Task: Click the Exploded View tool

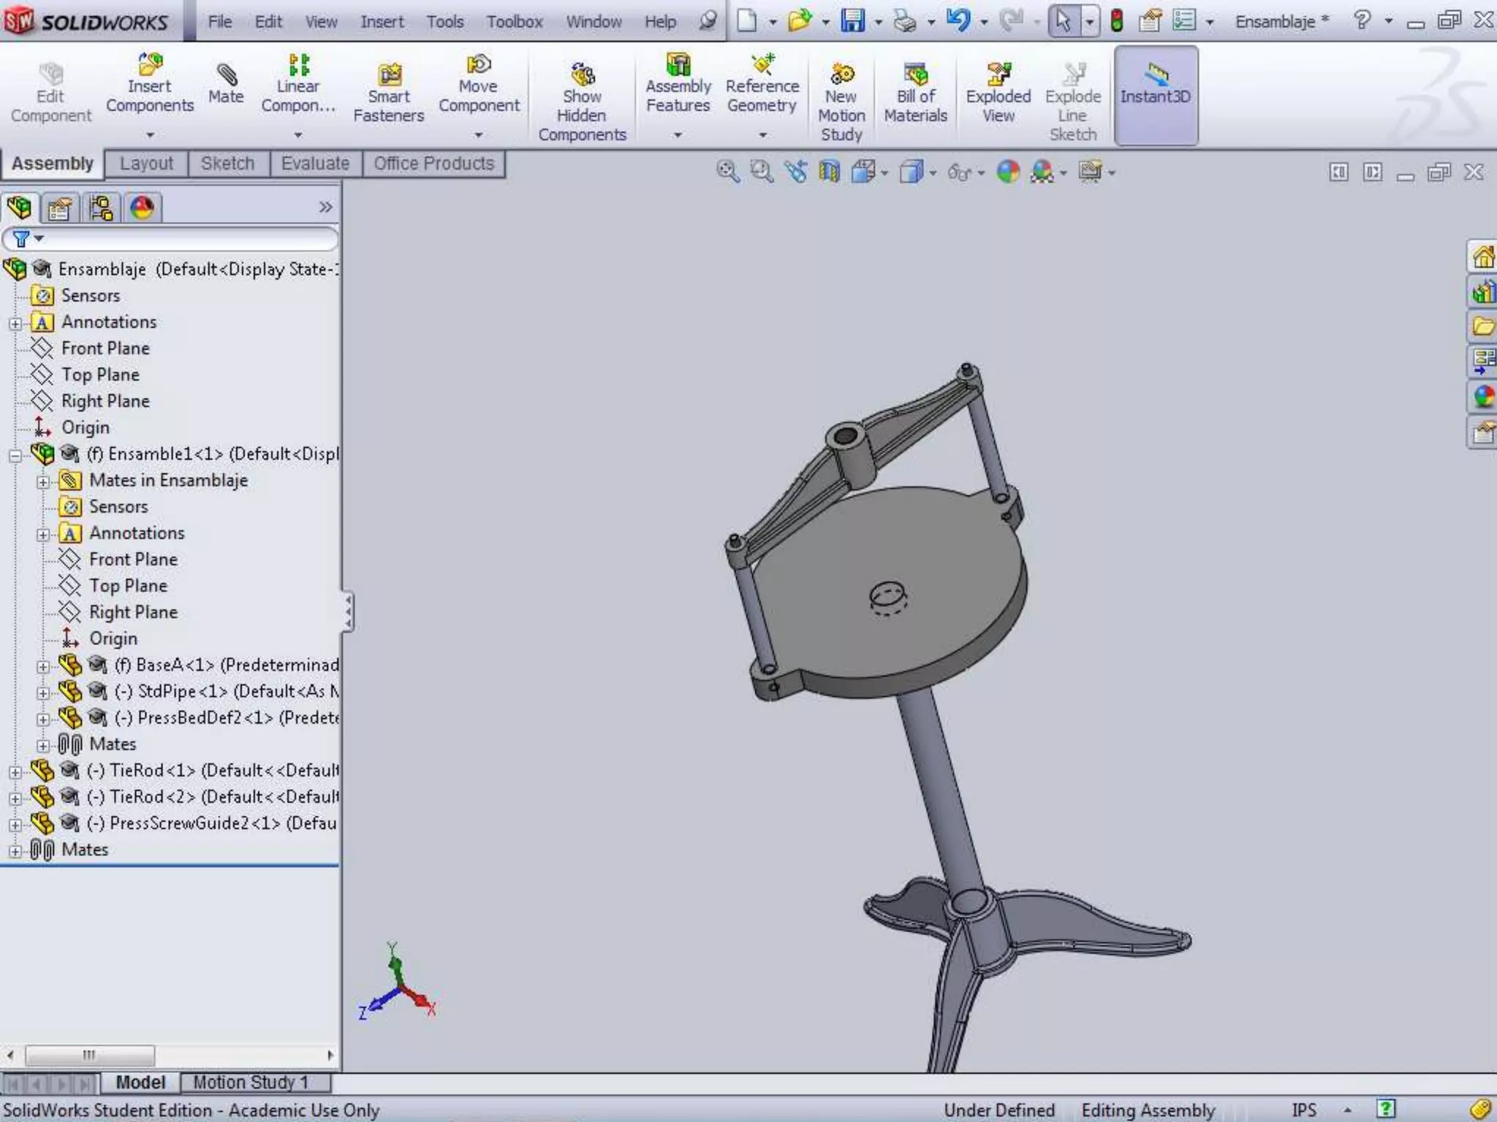Action: [998, 93]
